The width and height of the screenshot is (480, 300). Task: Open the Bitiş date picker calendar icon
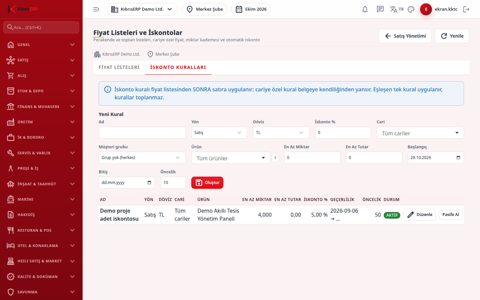(149, 183)
